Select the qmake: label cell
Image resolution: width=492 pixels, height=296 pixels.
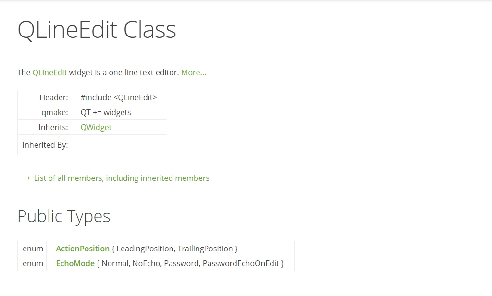(44, 112)
